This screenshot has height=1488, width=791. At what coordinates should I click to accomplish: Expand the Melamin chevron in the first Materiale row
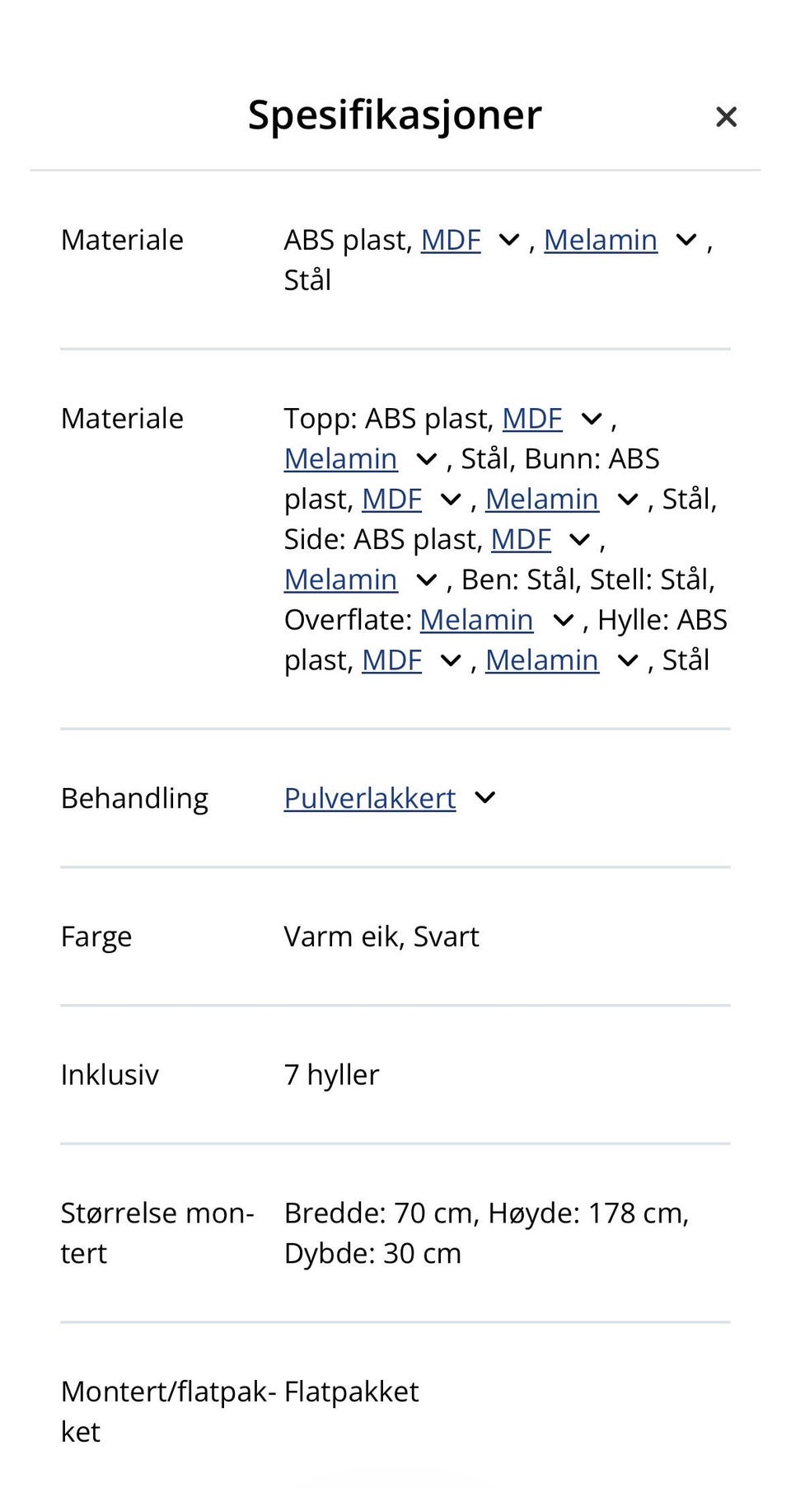684,240
